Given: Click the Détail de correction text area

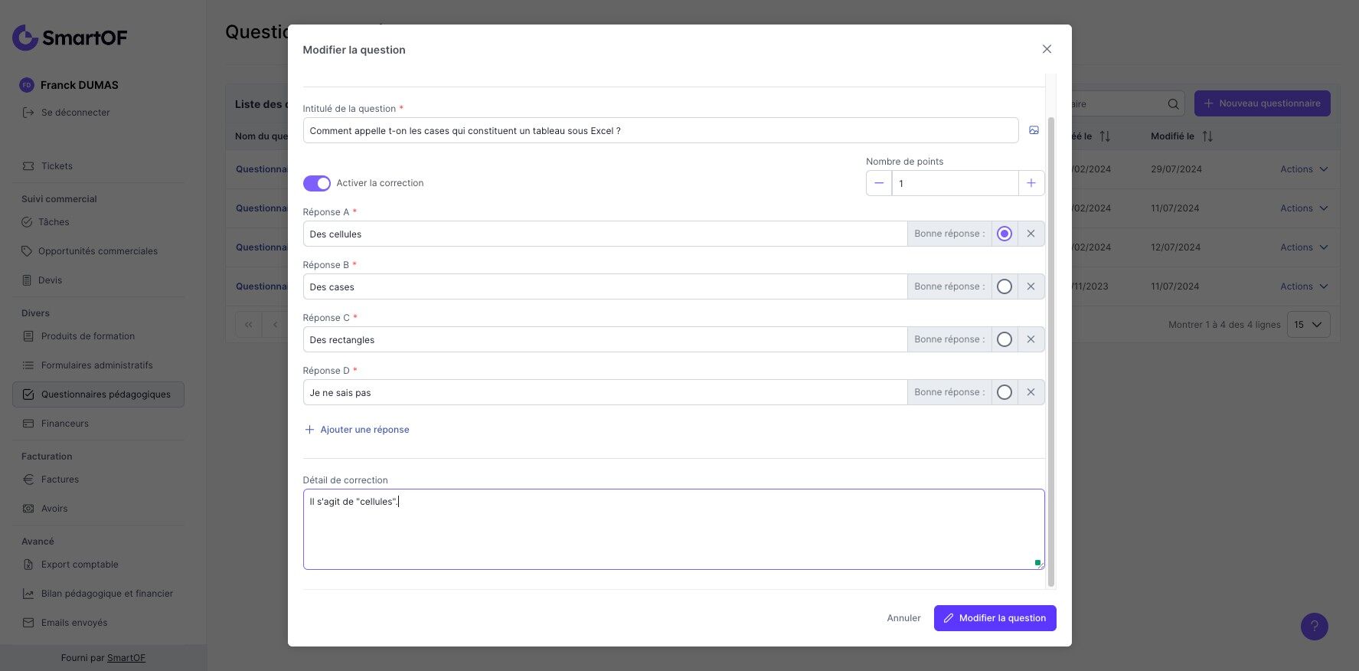Looking at the screenshot, I should (x=673, y=529).
